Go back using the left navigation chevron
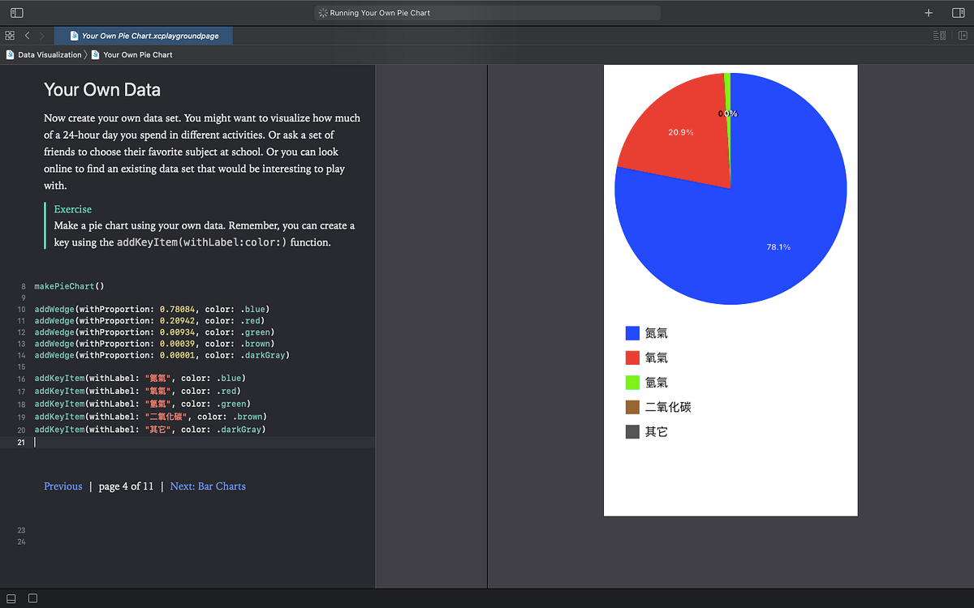The image size is (974, 608). pyautogui.click(x=26, y=36)
